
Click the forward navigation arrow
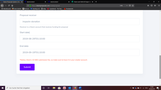[x=6, y=5]
